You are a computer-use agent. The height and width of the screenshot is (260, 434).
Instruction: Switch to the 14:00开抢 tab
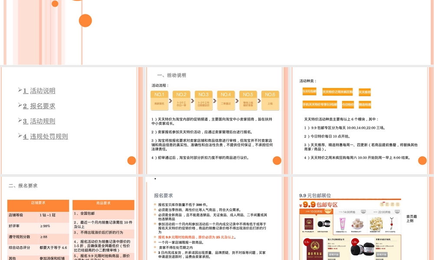click(x=349, y=212)
